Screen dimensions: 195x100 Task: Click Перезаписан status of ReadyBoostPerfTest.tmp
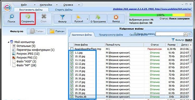[x=155, y=49]
